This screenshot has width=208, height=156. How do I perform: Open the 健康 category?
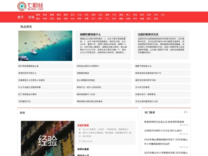[x=52, y=15]
